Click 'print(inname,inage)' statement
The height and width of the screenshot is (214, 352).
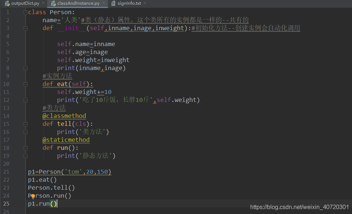coord(92,68)
